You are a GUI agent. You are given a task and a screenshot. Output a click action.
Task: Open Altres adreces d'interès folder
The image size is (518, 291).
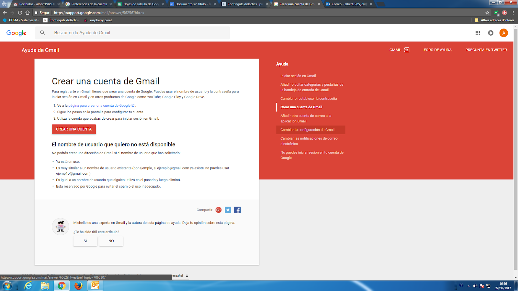(494, 20)
